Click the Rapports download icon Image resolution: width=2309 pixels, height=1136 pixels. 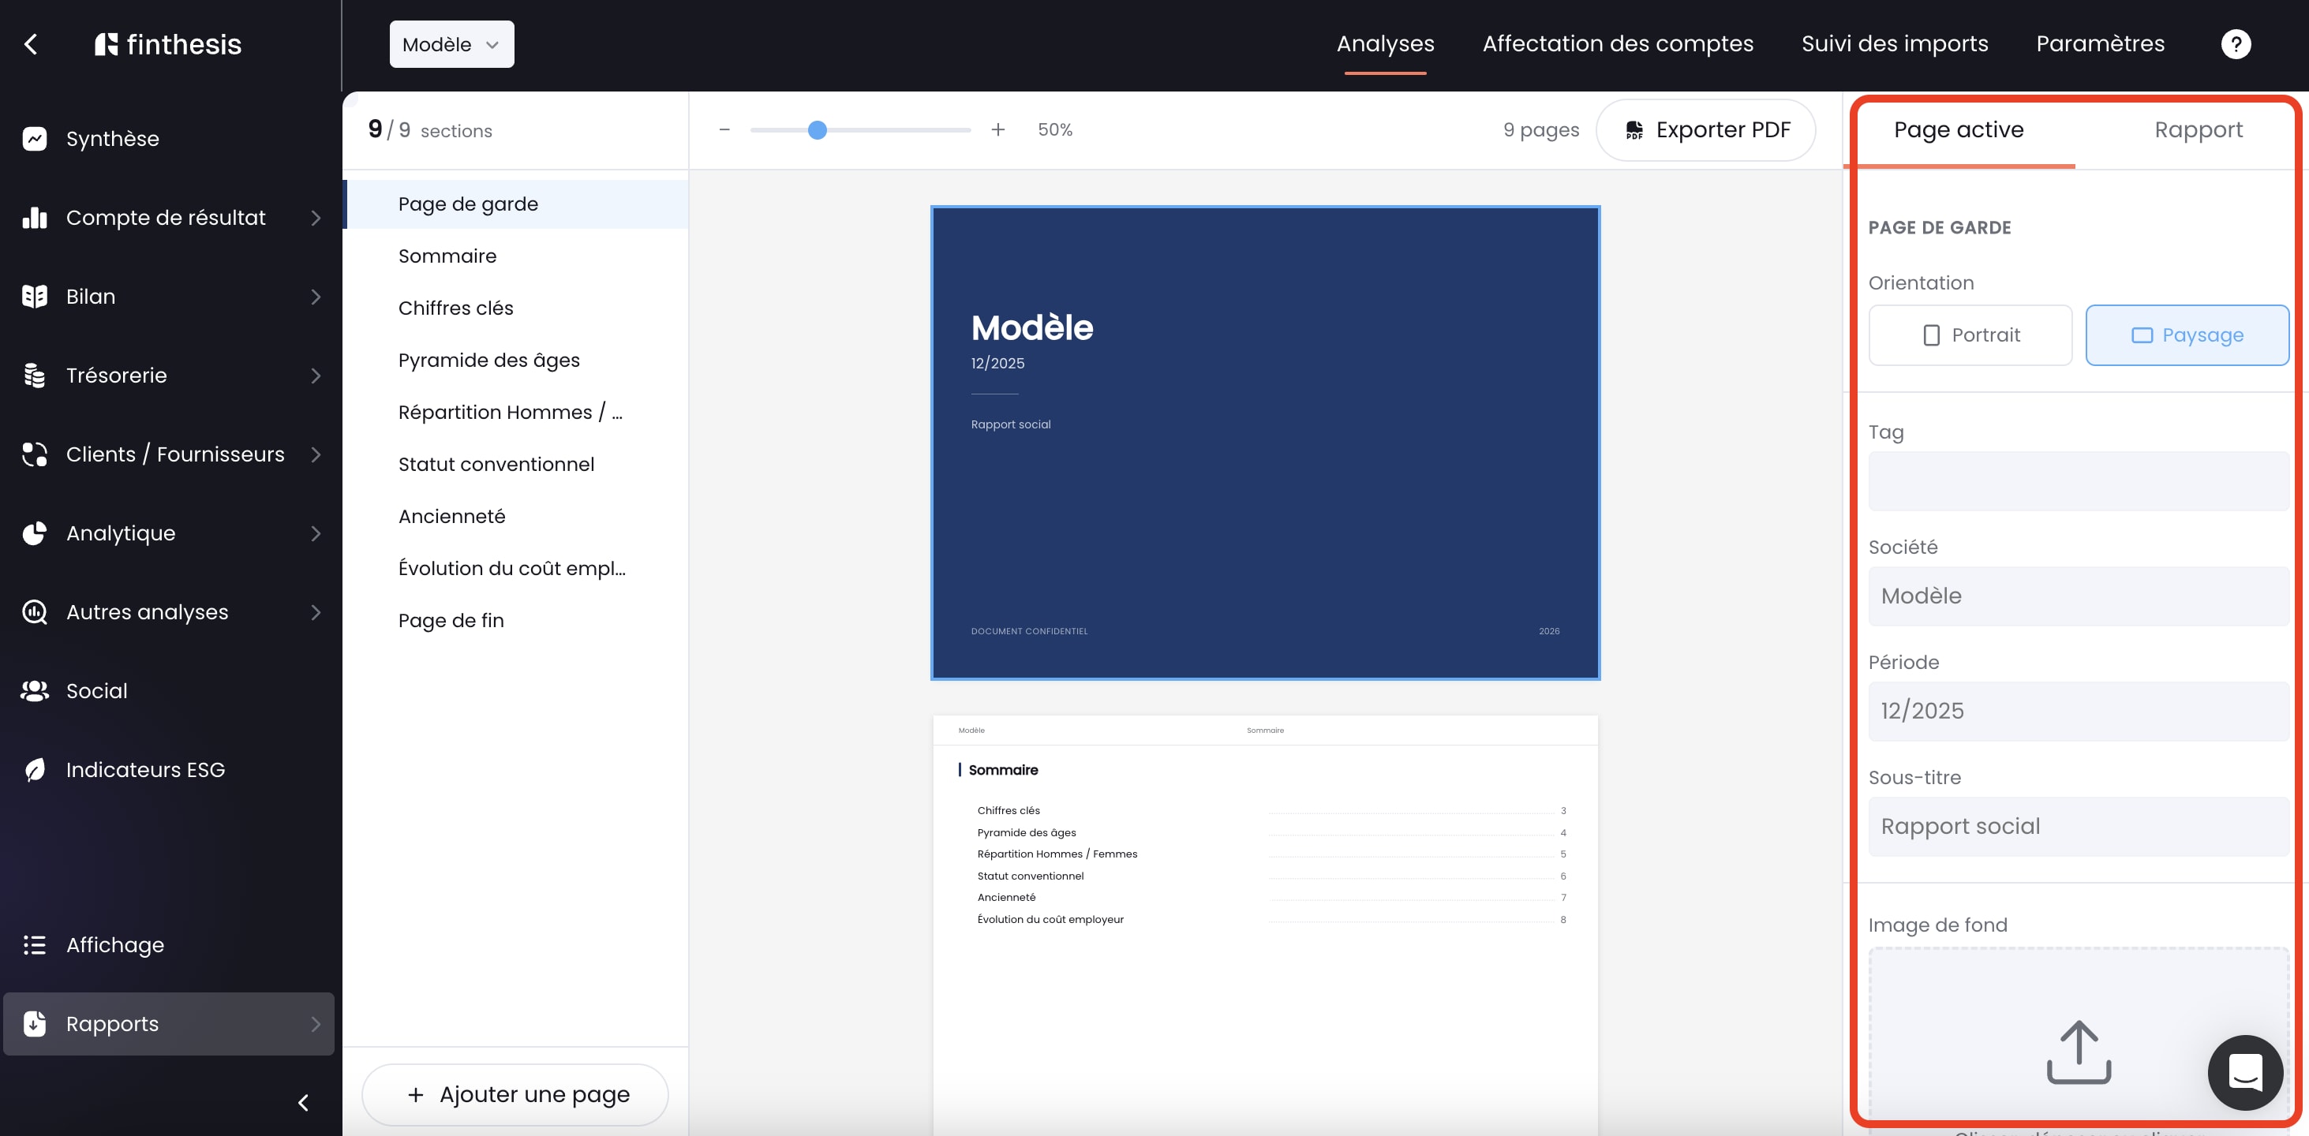[35, 1024]
